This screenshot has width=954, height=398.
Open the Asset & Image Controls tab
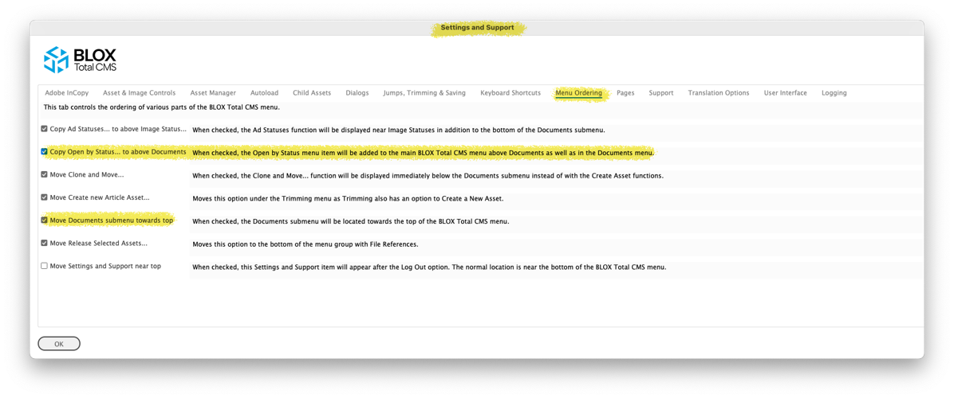tap(139, 93)
